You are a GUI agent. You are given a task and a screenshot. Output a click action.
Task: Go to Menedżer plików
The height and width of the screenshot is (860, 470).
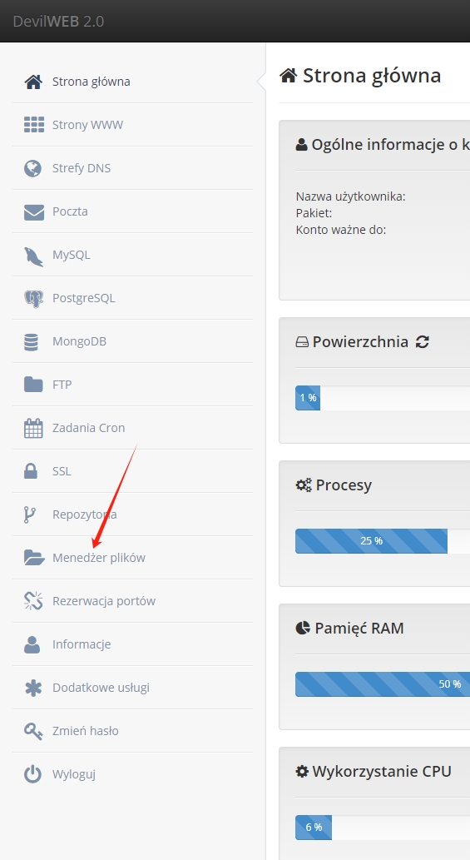pos(132,558)
